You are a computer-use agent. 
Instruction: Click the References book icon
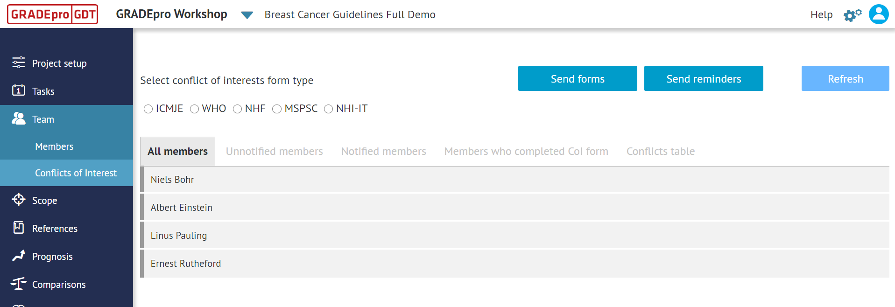[x=18, y=228]
